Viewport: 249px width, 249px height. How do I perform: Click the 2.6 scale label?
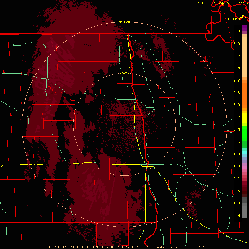(237, 142)
